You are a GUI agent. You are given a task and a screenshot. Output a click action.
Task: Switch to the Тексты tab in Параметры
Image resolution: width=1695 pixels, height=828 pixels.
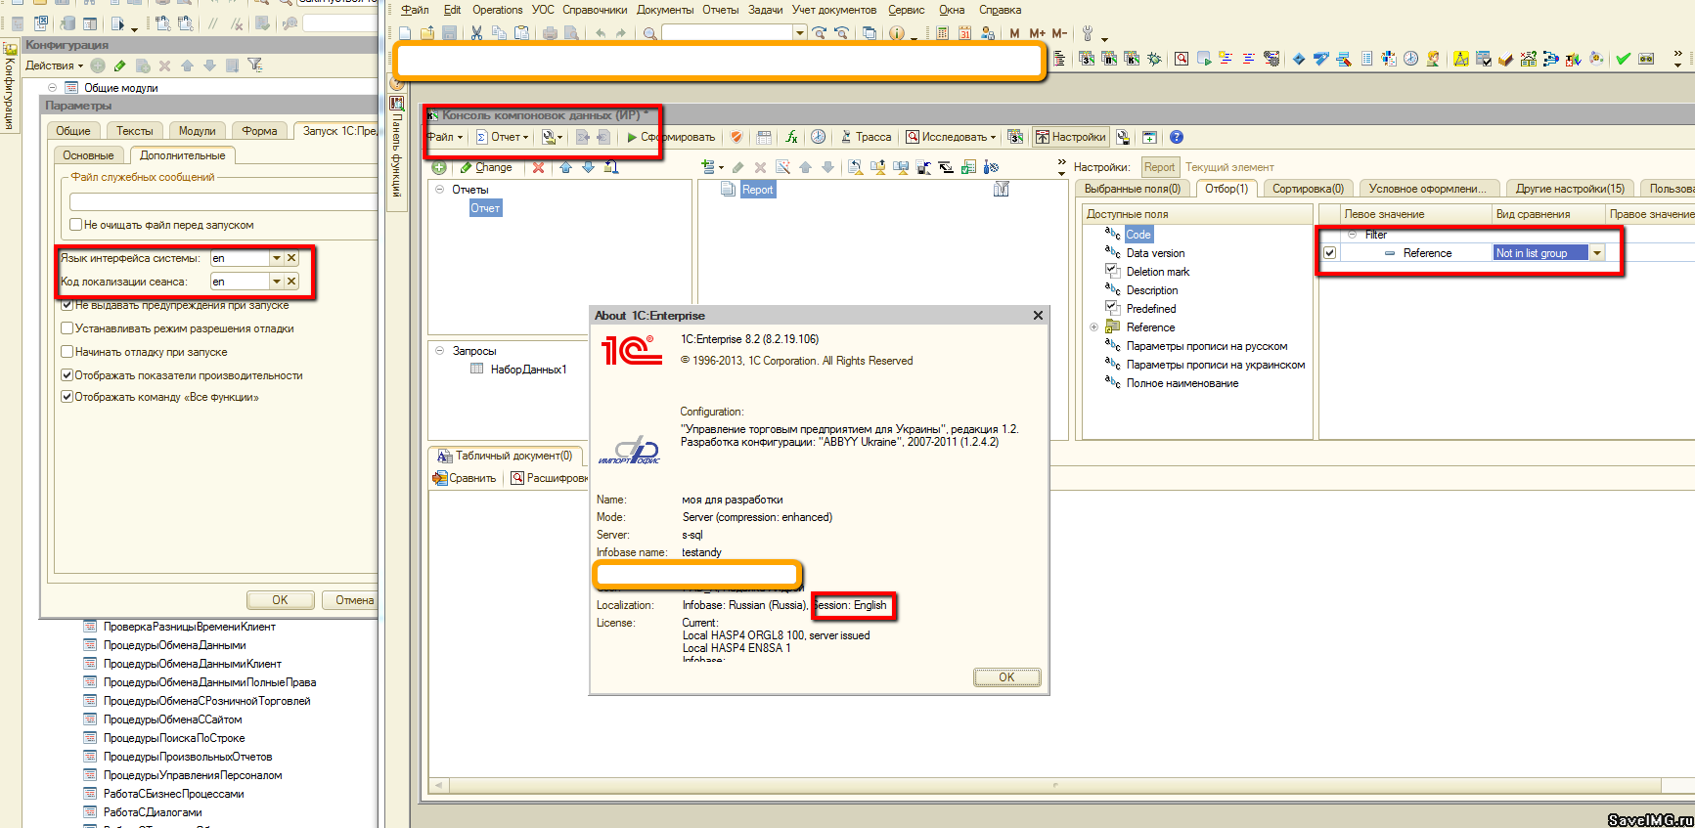click(135, 131)
